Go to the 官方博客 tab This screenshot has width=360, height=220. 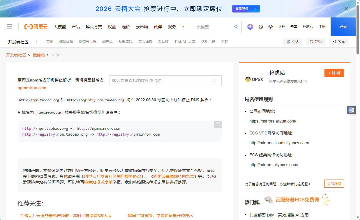[145, 42]
